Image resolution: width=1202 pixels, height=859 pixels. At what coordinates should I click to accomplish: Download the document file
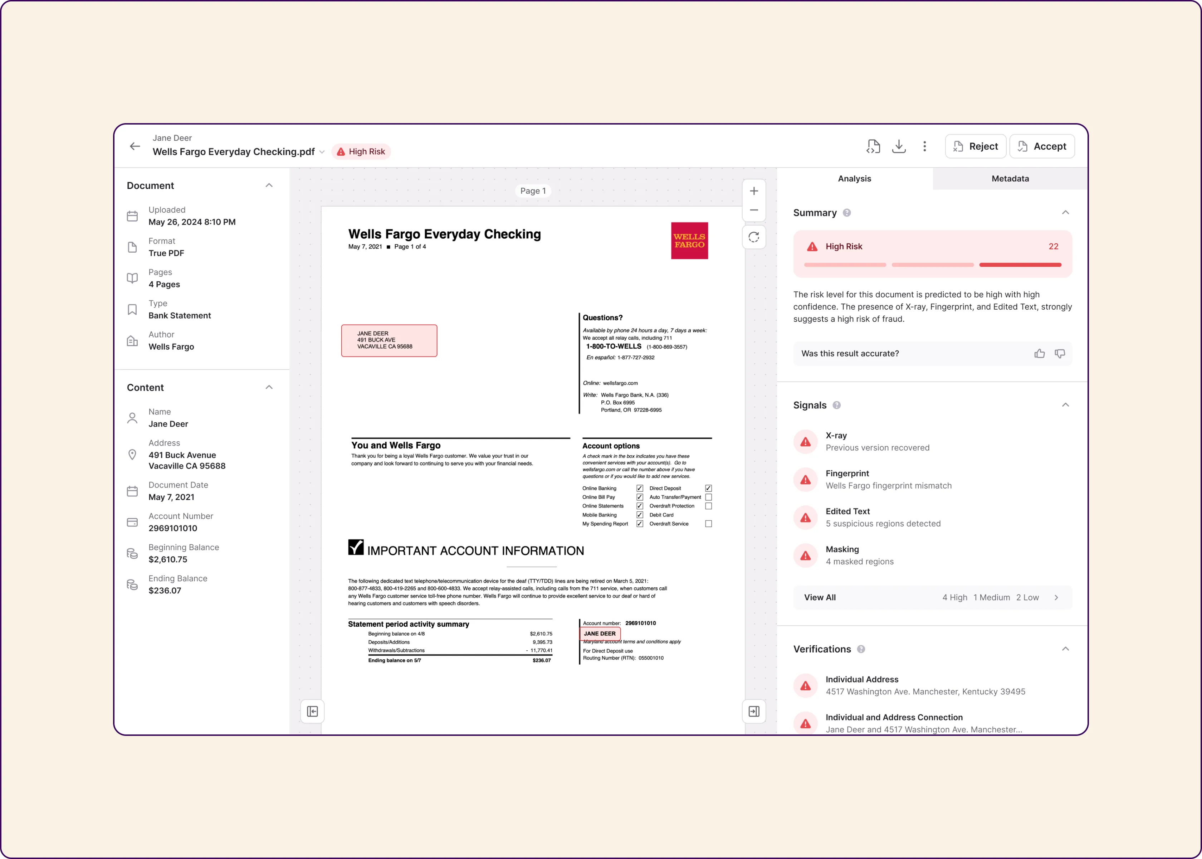[899, 146]
